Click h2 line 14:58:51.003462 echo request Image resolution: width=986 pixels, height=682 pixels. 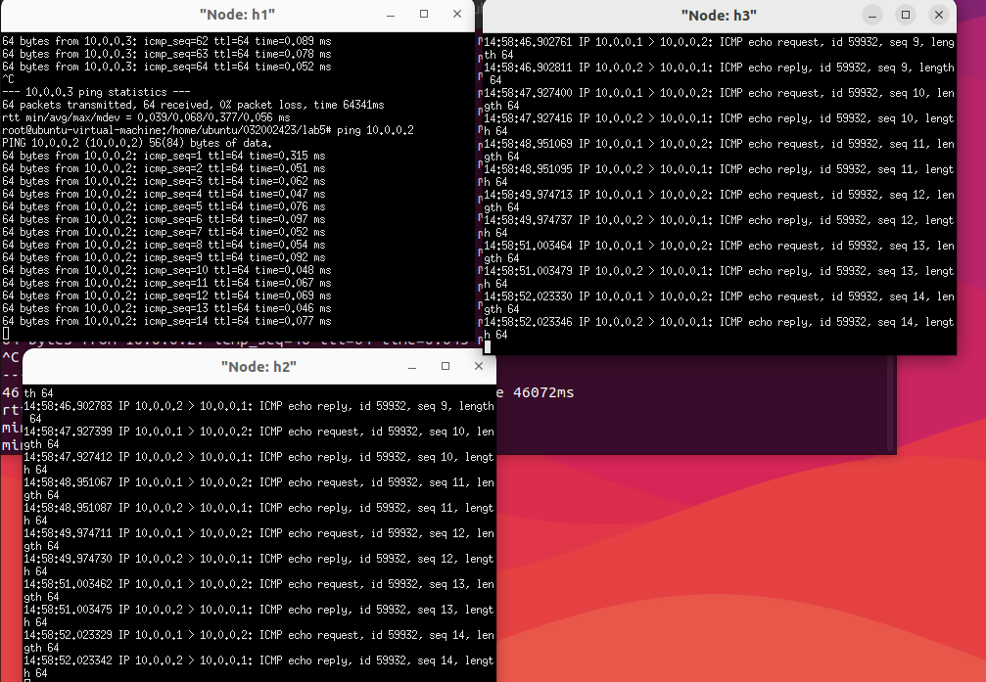[259, 591]
